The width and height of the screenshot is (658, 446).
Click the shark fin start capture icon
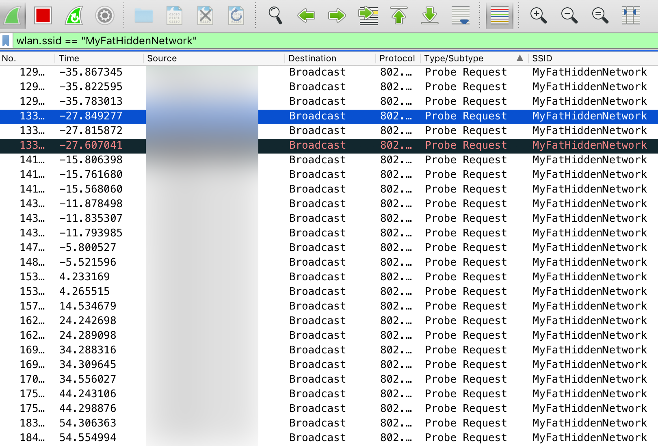point(13,15)
